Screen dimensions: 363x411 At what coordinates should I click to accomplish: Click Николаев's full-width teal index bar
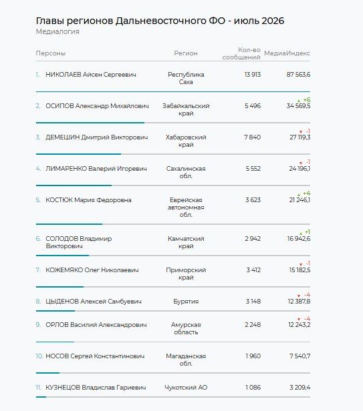(x=173, y=92)
